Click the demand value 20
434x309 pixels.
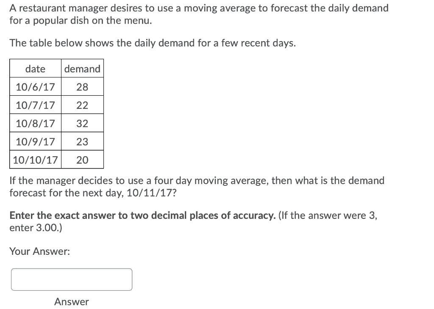(x=82, y=160)
